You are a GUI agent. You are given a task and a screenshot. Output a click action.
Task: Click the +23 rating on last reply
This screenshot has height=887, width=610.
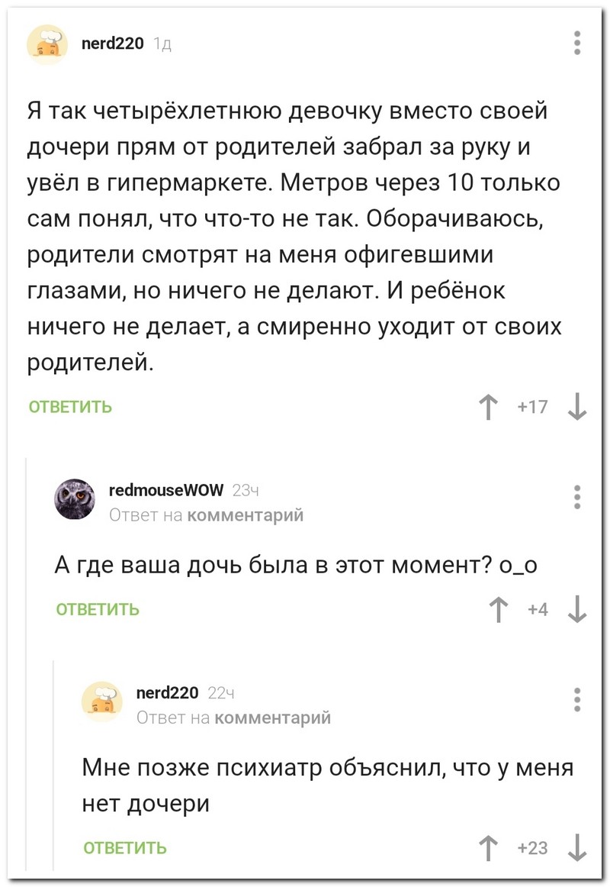532,848
